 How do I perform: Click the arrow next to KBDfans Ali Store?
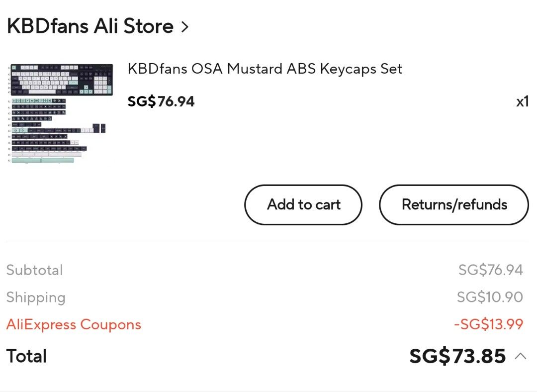click(184, 26)
